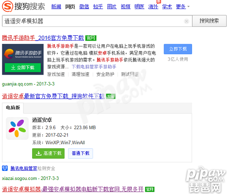
Task: Click the blue 立即下载 button
Action: (x=178, y=49)
